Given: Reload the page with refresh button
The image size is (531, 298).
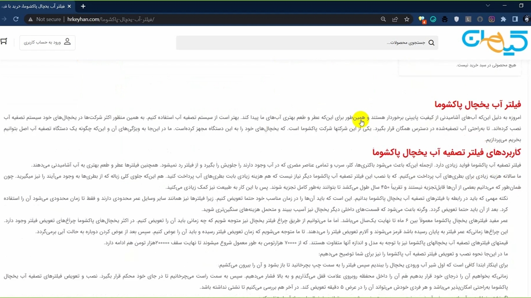Looking at the screenshot, I should coord(16,19).
